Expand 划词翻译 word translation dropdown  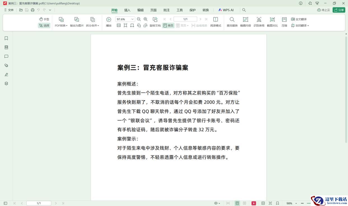pyautogui.click(x=300, y=25)
